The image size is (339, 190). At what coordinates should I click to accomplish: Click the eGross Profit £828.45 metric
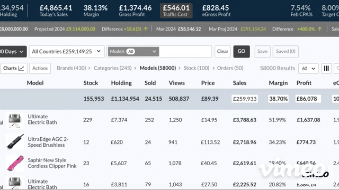[x=216, y=11]
